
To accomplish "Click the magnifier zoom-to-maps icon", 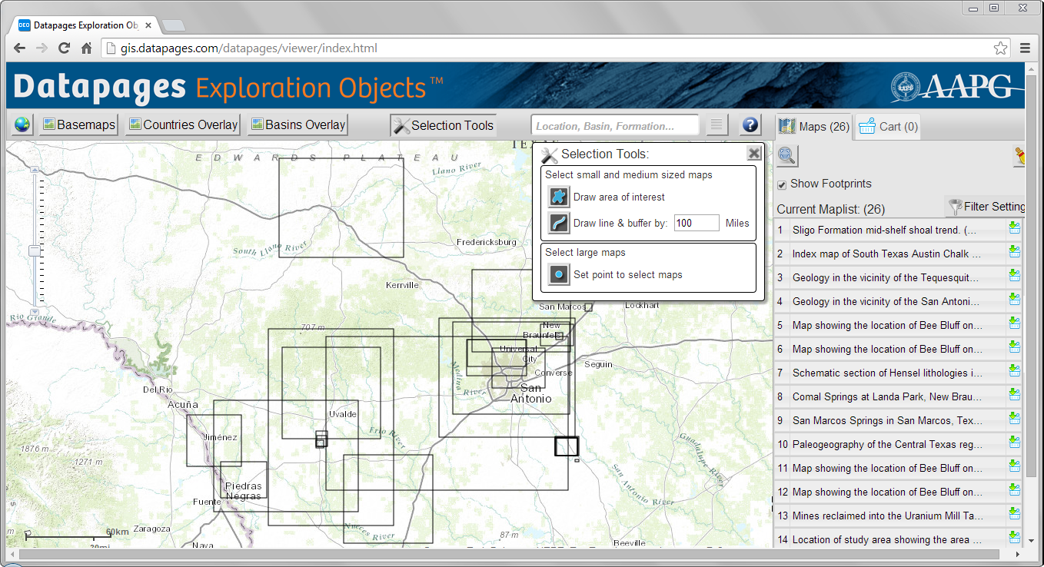I will pyautogui.click(x=787, y=155).
